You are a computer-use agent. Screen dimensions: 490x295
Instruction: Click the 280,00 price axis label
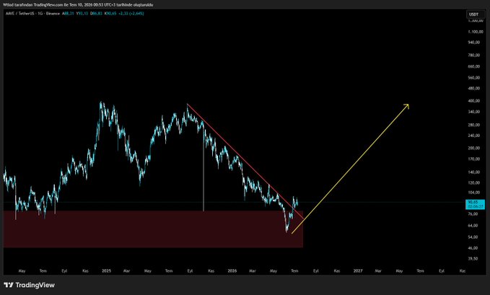473,125
